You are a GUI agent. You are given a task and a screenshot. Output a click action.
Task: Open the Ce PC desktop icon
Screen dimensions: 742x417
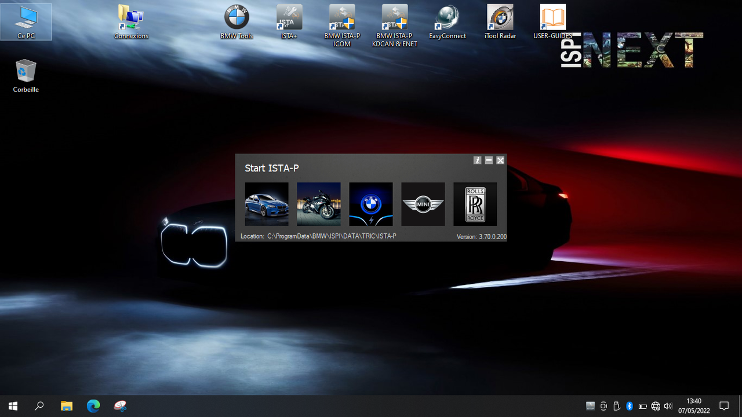26,22
